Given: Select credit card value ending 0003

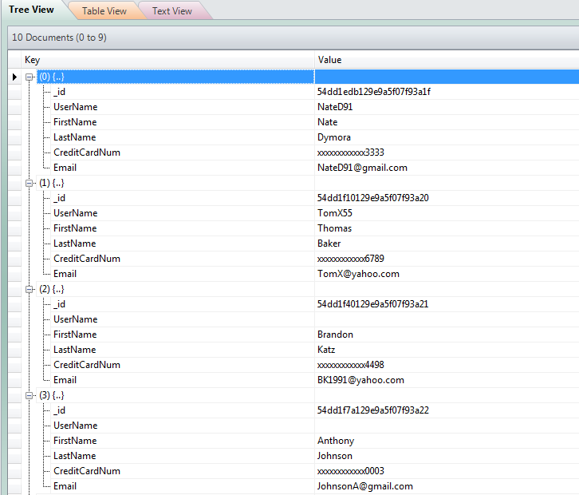Looking at the screenshot, I should pos(350,470).
